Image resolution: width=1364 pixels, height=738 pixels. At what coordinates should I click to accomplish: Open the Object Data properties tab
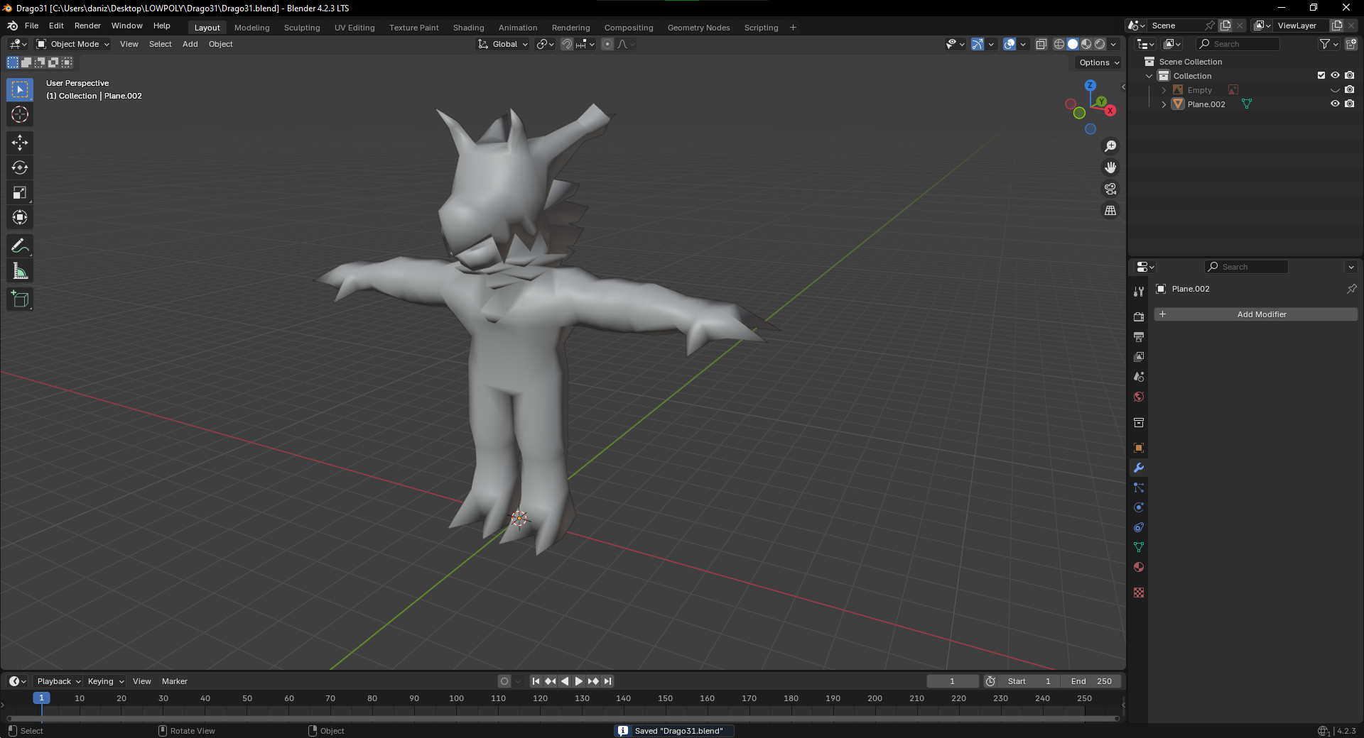(x=1139, y=547)
